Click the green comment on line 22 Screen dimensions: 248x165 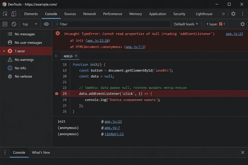click(x=133, y=88)
